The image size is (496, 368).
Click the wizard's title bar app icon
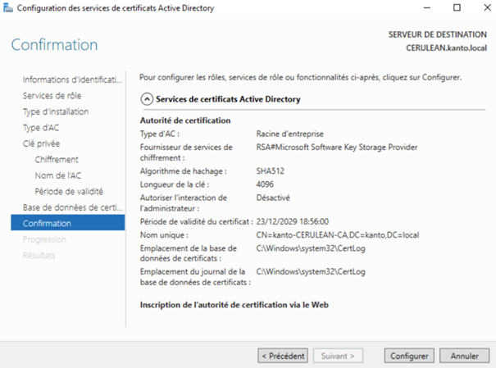[x=8, y=8]
